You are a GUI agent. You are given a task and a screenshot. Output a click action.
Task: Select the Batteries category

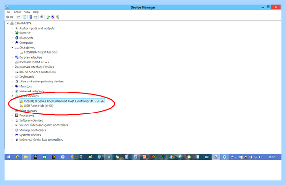pyautogui.click(x=25, y=33)
